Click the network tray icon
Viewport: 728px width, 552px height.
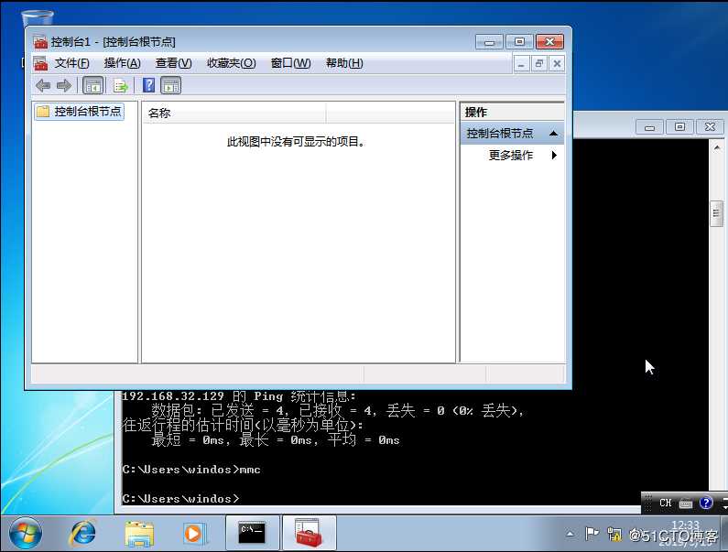tap(614, 535)
